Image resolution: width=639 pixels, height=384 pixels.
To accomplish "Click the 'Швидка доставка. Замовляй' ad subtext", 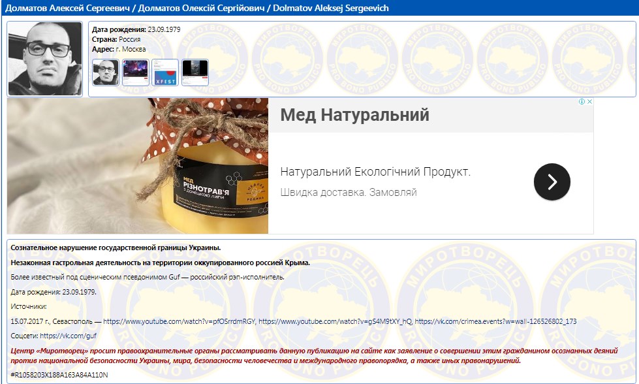I will pos(348,193).
